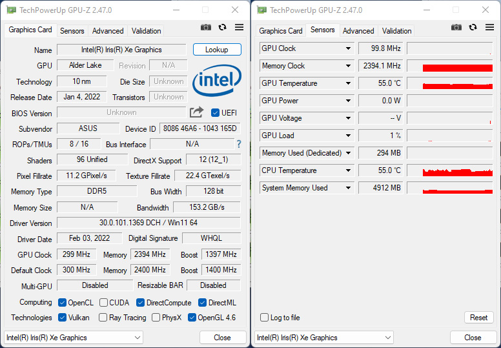Click the refresh icon in left window
This screenshot has width=501, height=348.
tap(223, 27)
